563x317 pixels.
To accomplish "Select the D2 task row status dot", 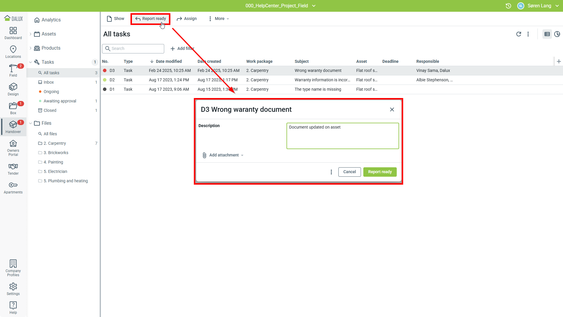I will coord(105,80).
